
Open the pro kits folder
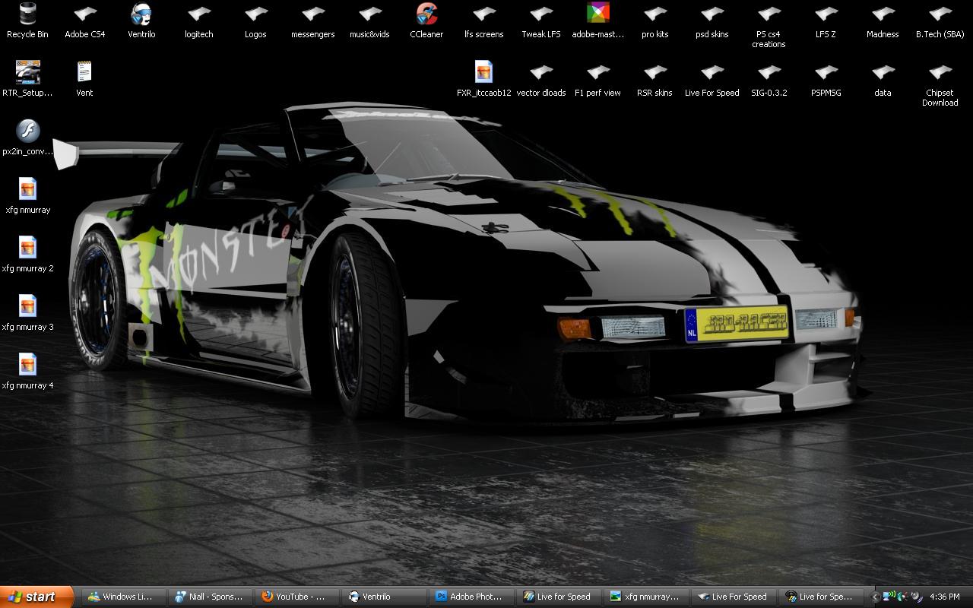coord(654,21)
